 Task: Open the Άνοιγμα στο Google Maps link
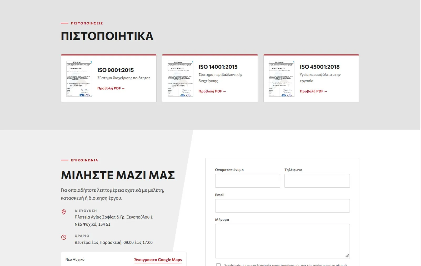tap(158, 260)
